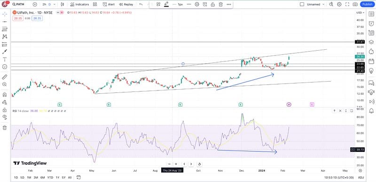Open the Fibonacci retracement tools
This screenshot has height=182, width=376.
(x=5, y=29)
